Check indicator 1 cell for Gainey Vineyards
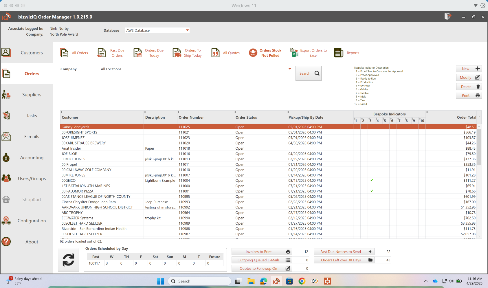 [x=357, y=127]
